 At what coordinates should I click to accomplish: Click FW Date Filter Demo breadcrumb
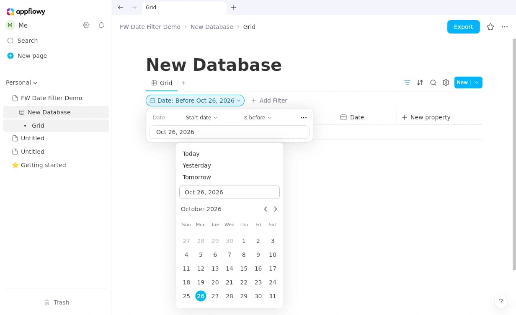[x=150, y=27]
